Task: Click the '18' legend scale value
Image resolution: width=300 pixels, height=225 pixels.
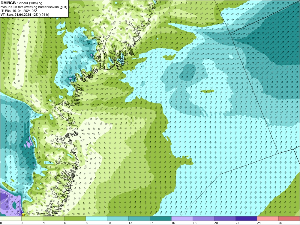Action: click(x=195, y=223)
